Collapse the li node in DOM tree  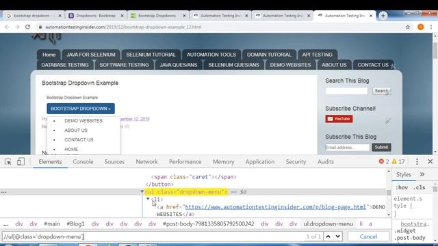[x=148, y=199]
